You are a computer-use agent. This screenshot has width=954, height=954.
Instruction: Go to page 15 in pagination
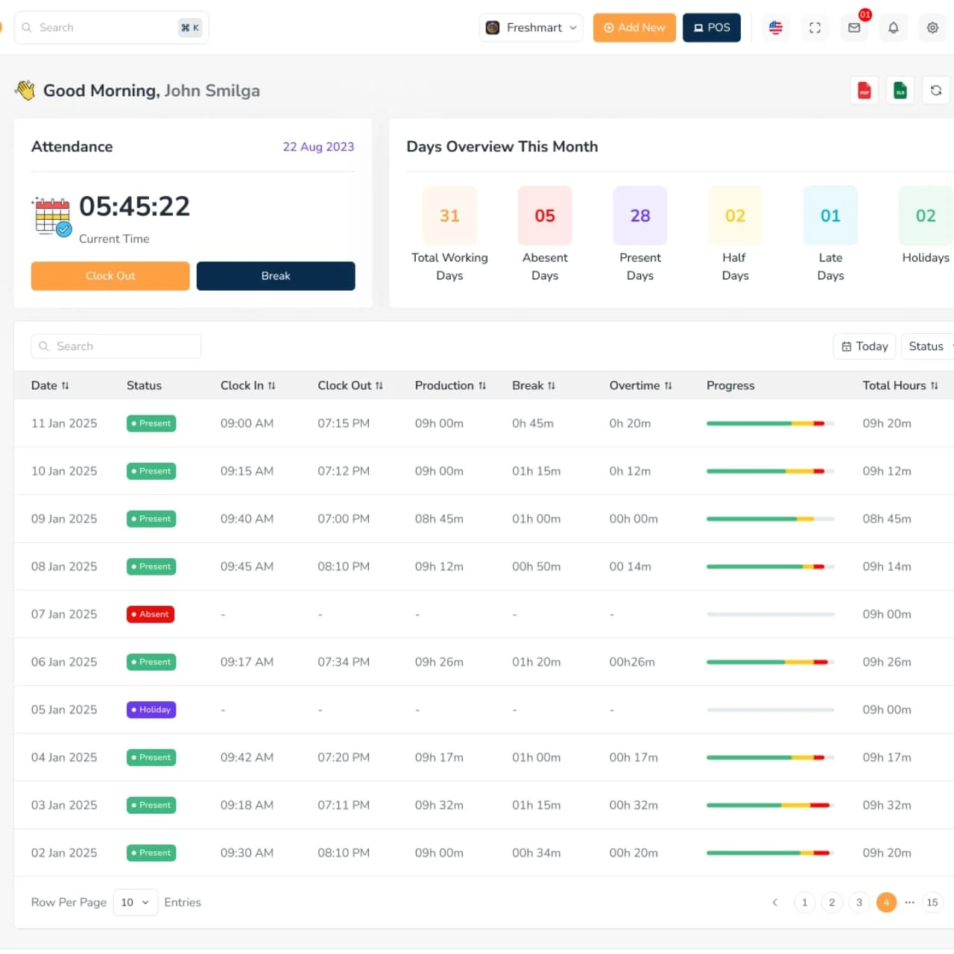pos(932,902)
